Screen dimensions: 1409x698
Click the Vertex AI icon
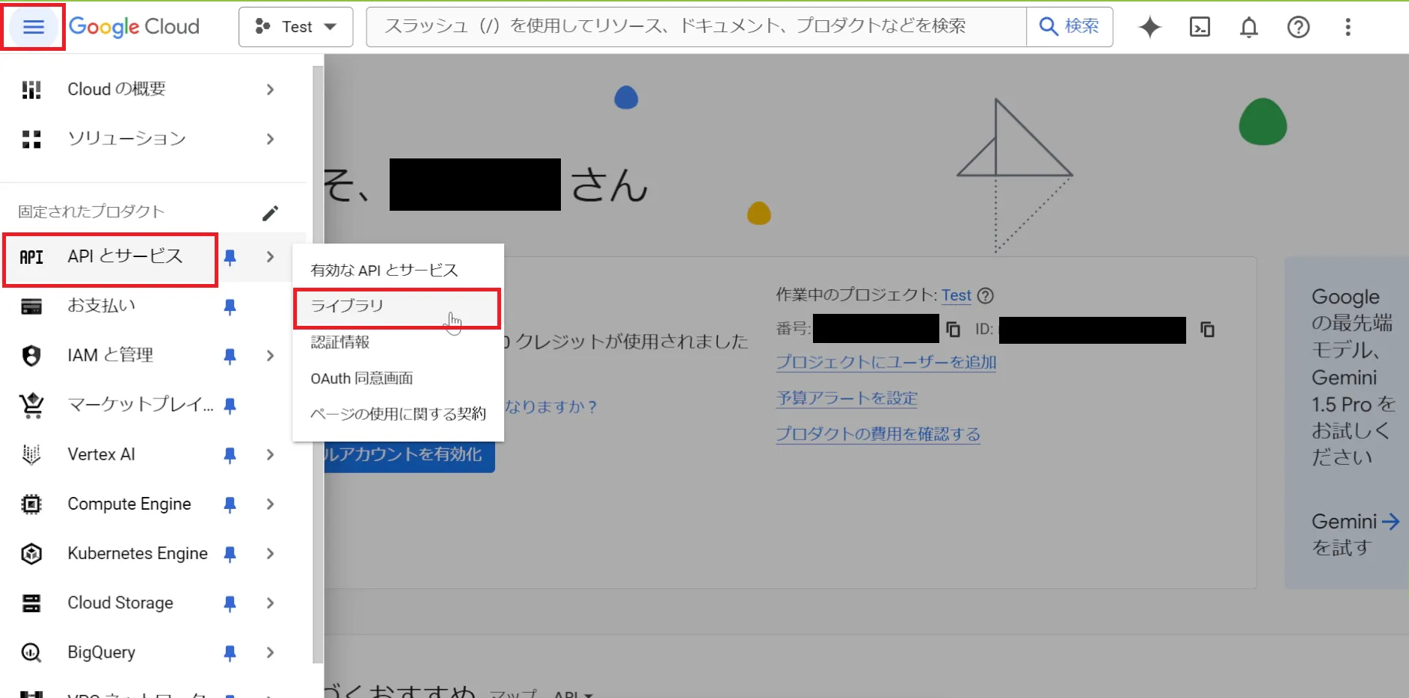(31, 454)
